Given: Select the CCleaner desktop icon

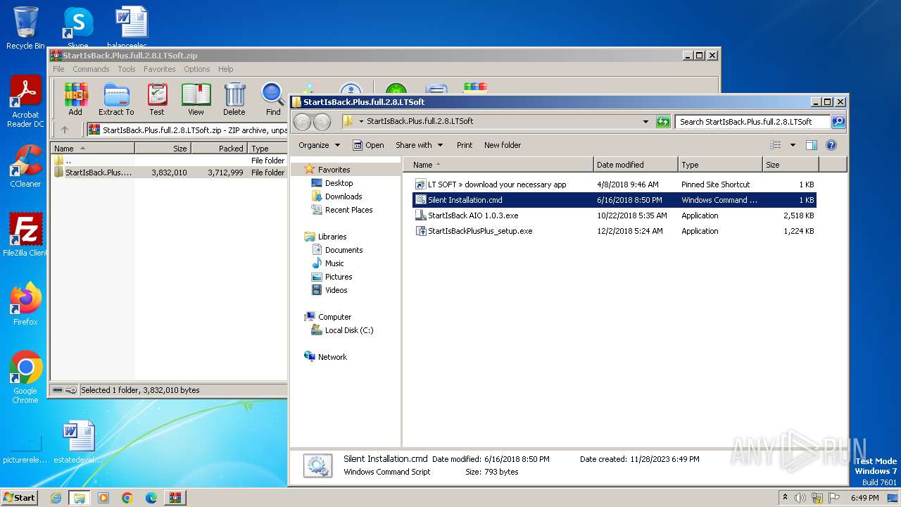Looking at the screenshot, I should click(25, 166).
